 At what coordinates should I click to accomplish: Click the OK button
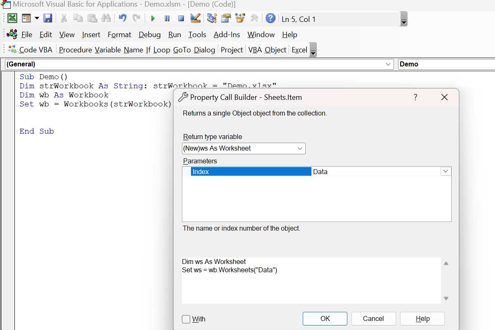coord(325,318)
